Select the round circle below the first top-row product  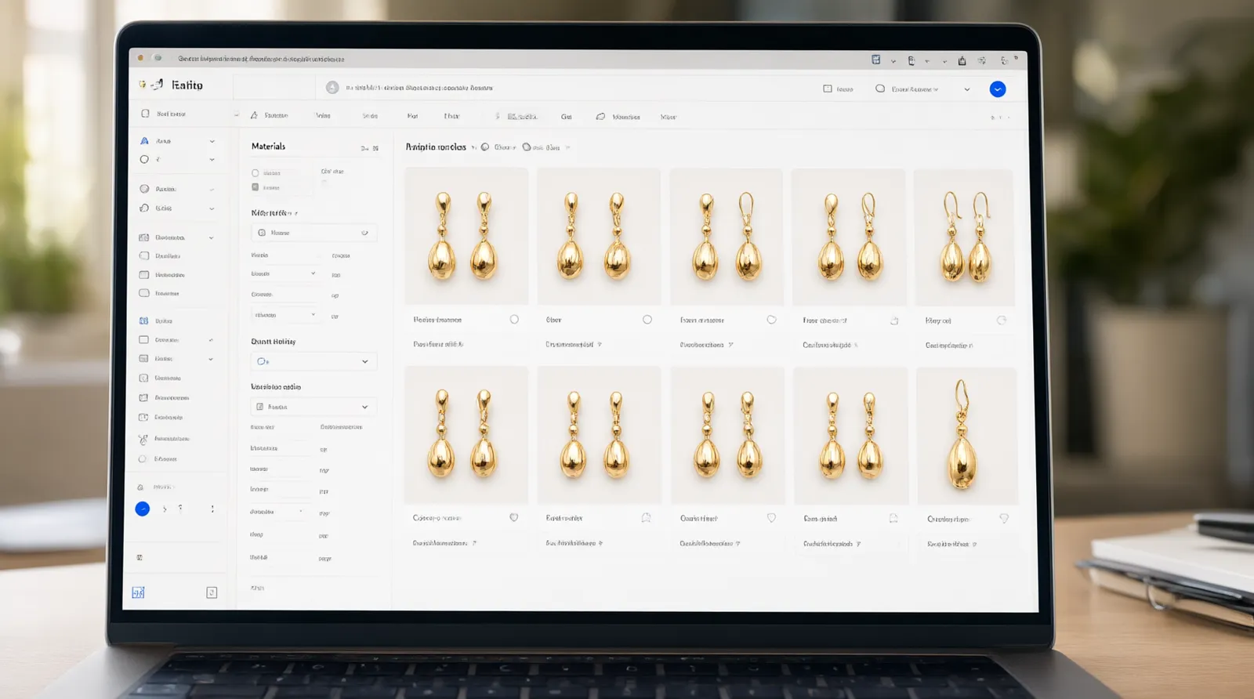pyautogui.click(x=514, y=319)
